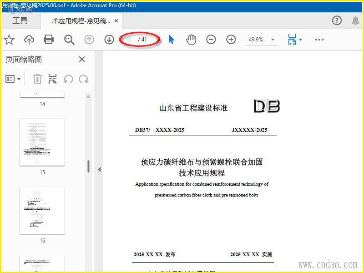Collapse the navigation pane triangle
Screen dimensions: 364x273
99,169
